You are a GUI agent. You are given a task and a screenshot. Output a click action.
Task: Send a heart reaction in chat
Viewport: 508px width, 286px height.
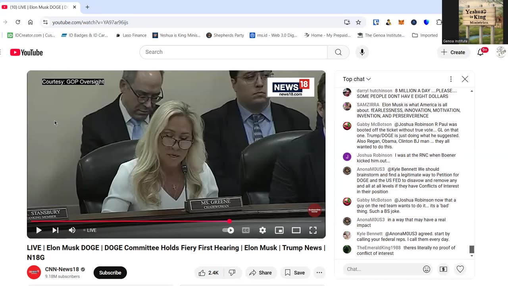[x=460, y=269]
